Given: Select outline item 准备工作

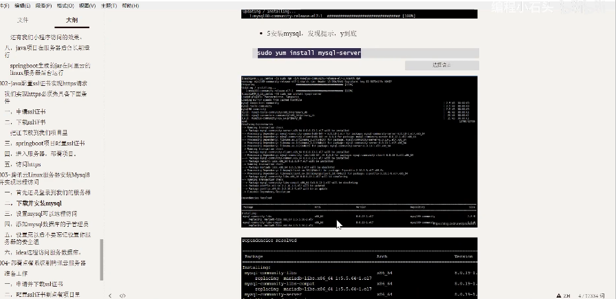Looking at the screenshot, I should point(16,274).
